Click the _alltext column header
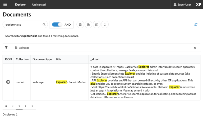The height and width of the screenshot is (119, 203). 144,59
